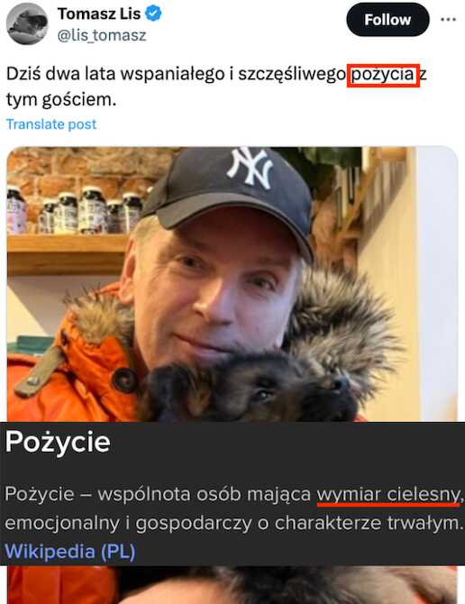Screen dimensions: 465x604
Task: Open the attached photo of man with dog
Action: tap(232, 284)
